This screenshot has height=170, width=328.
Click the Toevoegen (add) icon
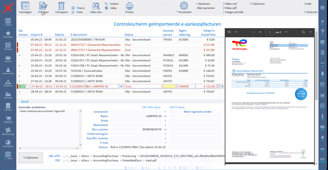[x=25, y=6]
